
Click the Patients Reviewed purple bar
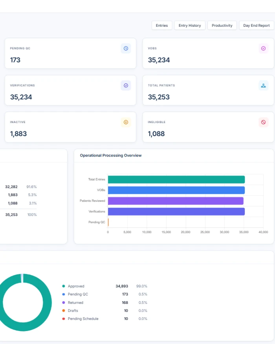176,201
